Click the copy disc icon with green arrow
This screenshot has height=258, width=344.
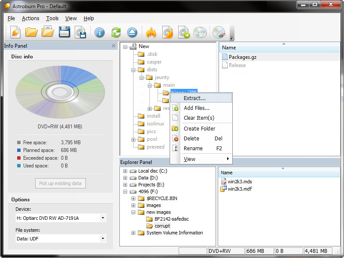[x=184, y=32]
